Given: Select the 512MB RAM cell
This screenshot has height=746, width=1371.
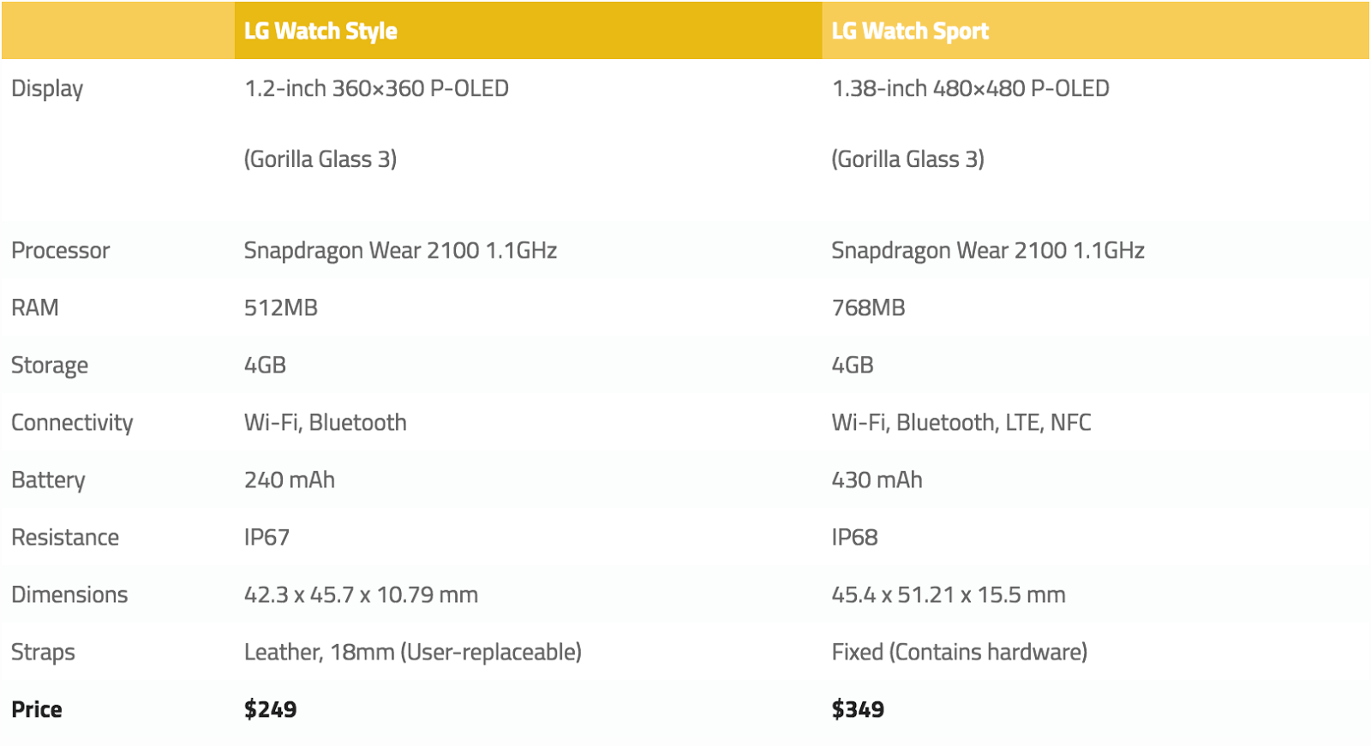Looking at the screenshot, I should pyautogui.click(x=281, y=308).
